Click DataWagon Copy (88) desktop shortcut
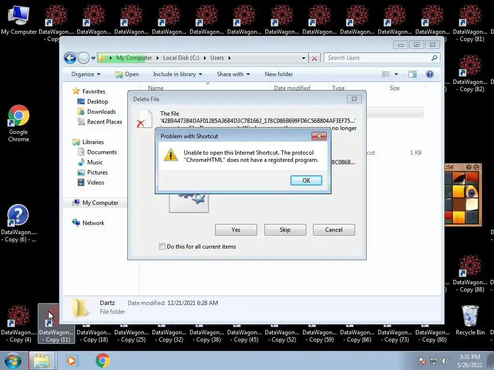This screenshot has height=370, width=494. [x=470, y=274]
